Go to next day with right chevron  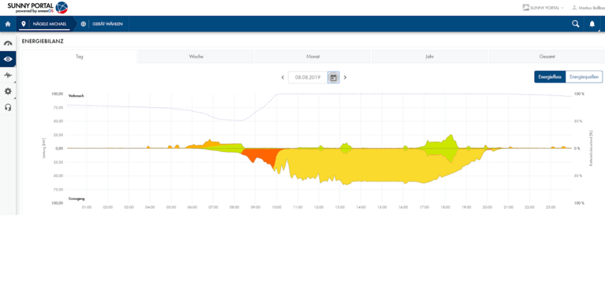coord(345,77)
